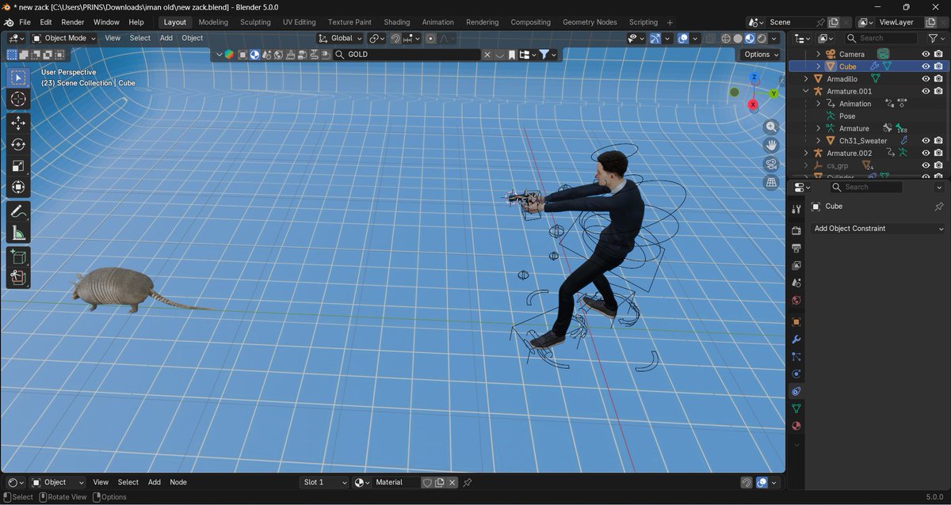Open the Physics properties tab
The height and width of the screenshot is (505, 951).
(796, 374)
